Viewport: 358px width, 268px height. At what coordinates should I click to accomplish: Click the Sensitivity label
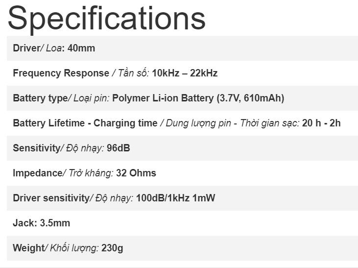click(37, 148)
